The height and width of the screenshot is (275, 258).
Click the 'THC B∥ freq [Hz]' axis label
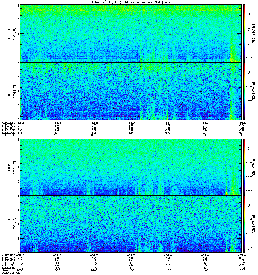point(12,224)
